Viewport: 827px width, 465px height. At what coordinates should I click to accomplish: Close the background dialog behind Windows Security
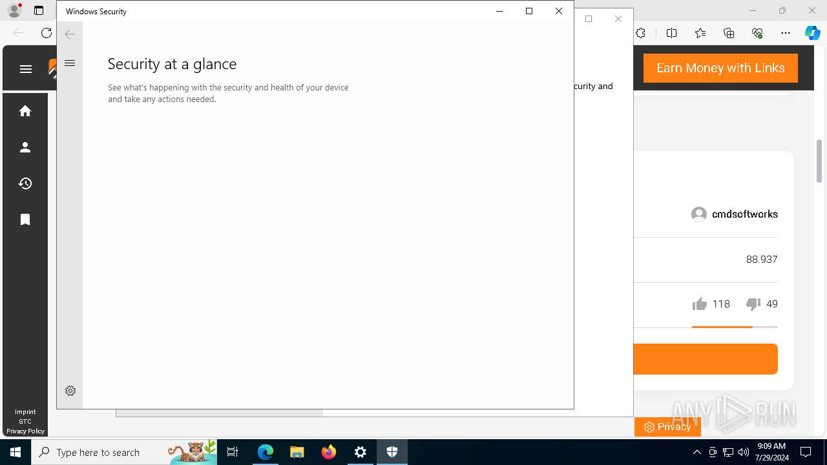[618, 19]
